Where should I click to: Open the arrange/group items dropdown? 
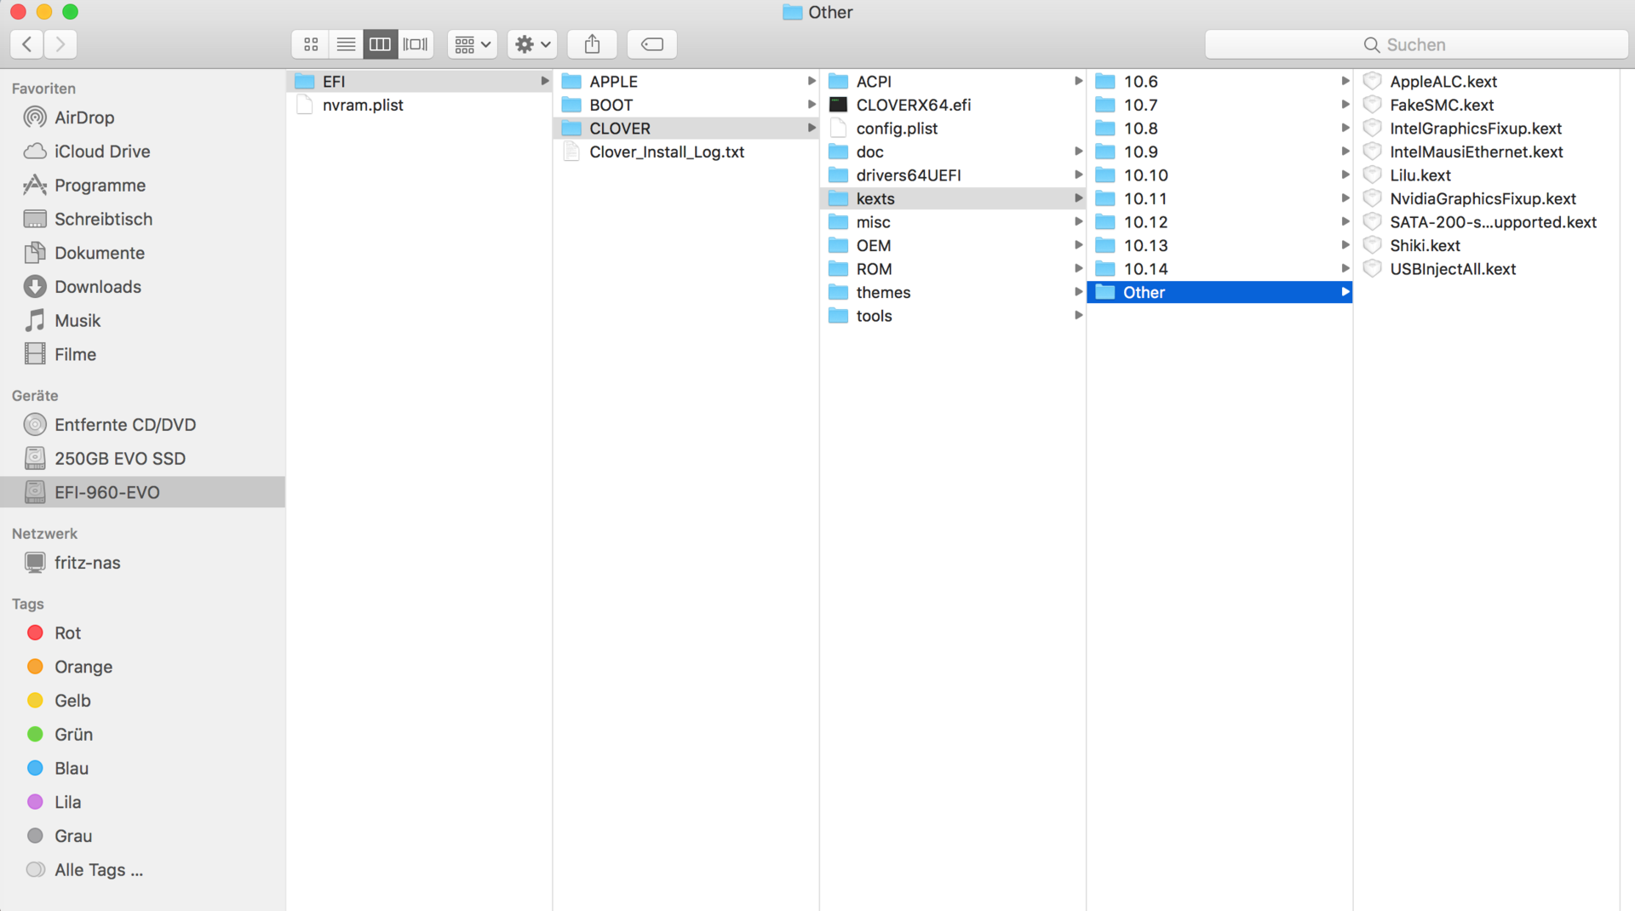(473, 44)
